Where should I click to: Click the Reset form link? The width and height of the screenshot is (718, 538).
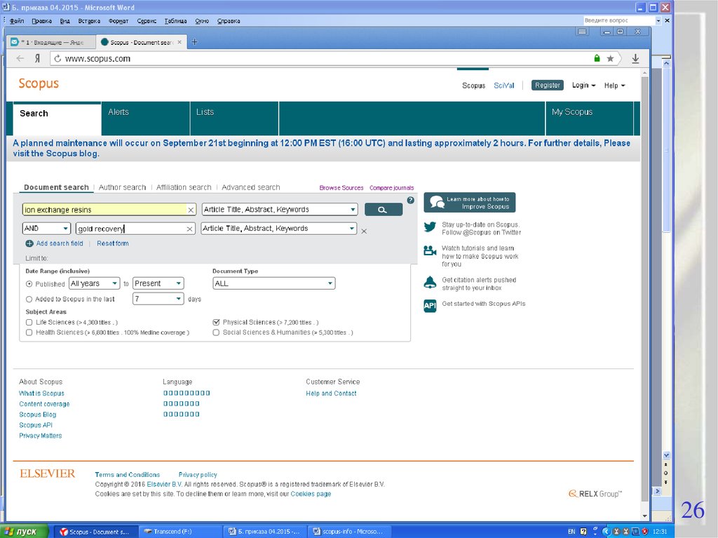coord(113,244)
